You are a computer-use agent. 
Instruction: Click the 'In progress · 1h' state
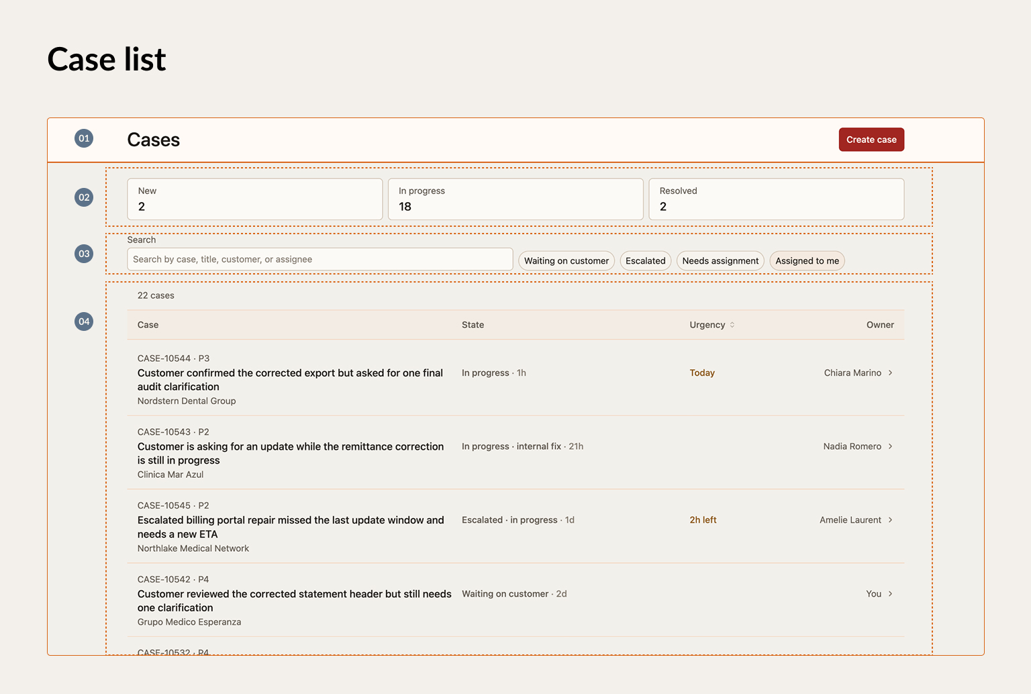pos(494,373)
